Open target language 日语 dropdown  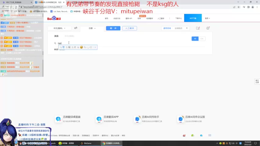click(92, 28)
